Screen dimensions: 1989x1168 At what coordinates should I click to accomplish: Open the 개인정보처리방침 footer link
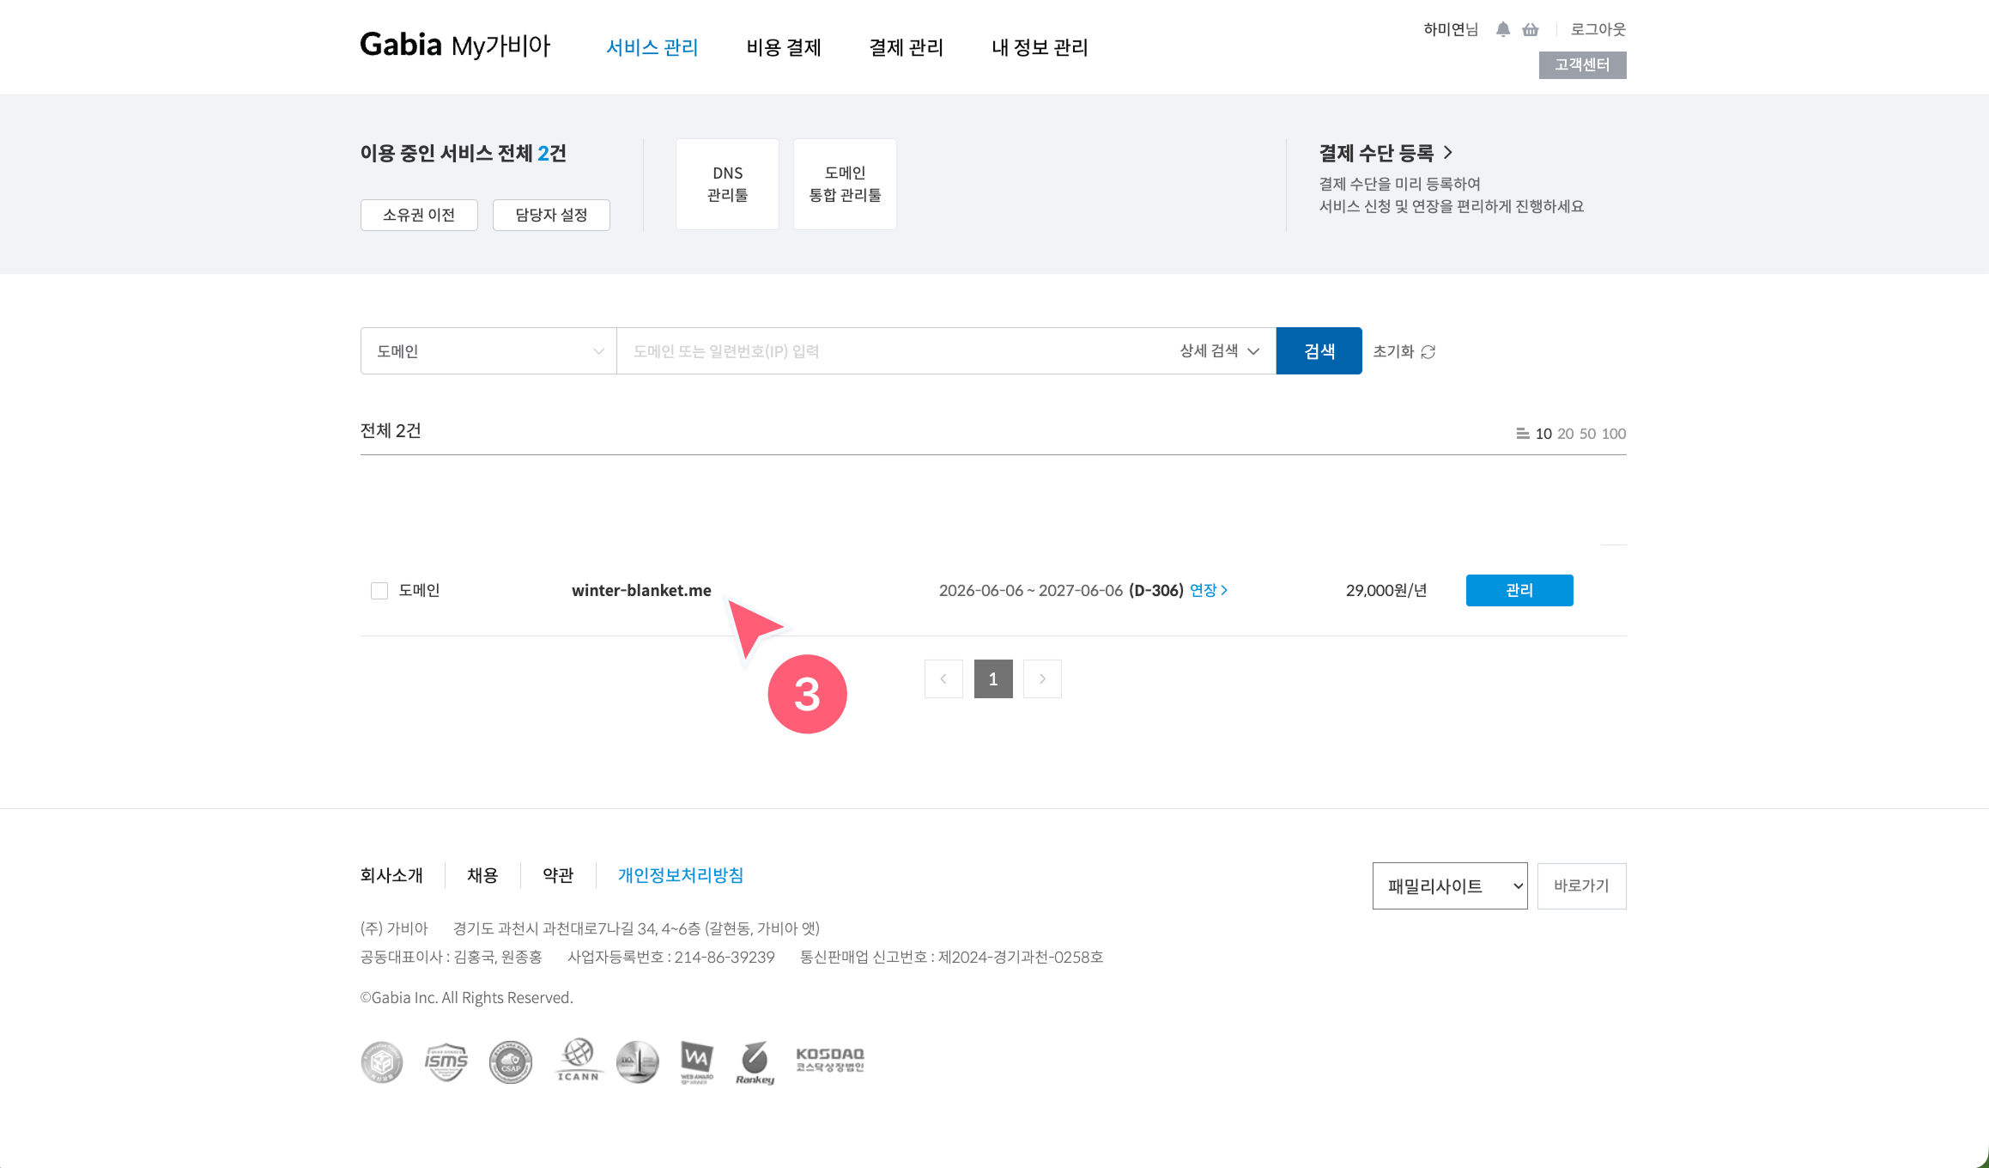pyautogui.click(x=681, y=875)
